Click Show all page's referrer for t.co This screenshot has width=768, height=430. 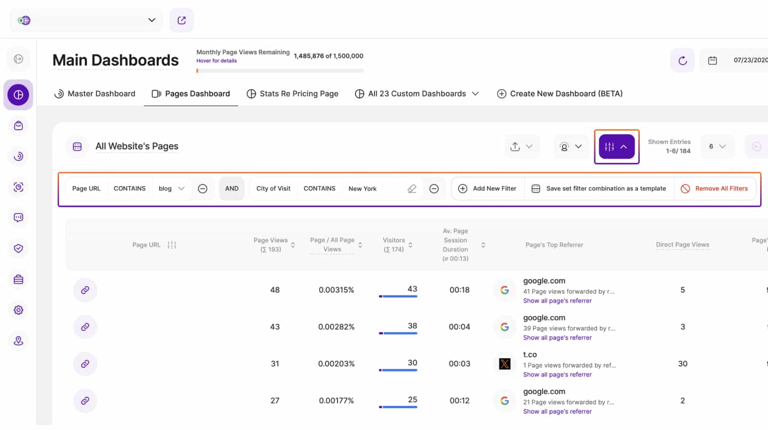pyautogui.click(x=557, y=375)
